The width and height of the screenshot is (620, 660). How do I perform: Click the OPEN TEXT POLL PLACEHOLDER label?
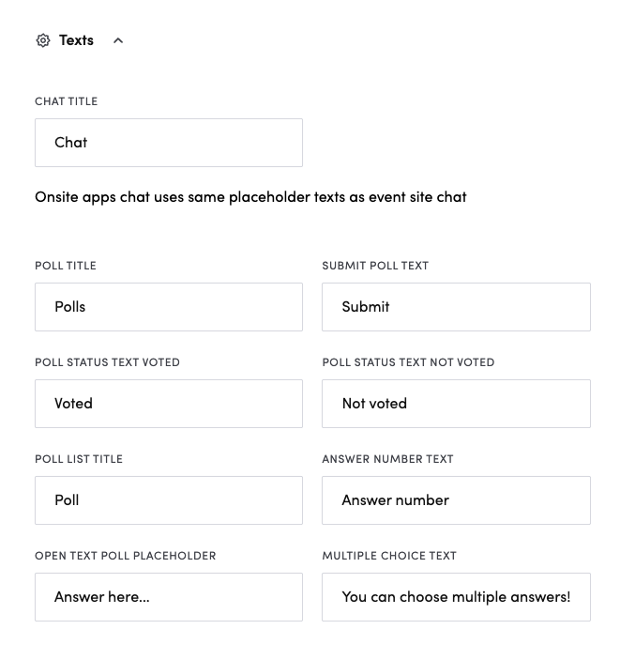[x=126, y=556]
